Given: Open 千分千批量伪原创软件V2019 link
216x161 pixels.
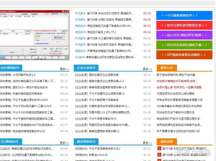Looking at the screenshot, I should tap(30, 100).
